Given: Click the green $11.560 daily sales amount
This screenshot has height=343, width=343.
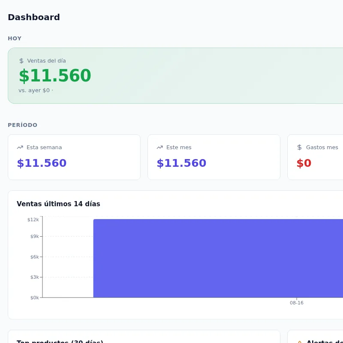Looking at the screenshot, I should pos(55,75).
